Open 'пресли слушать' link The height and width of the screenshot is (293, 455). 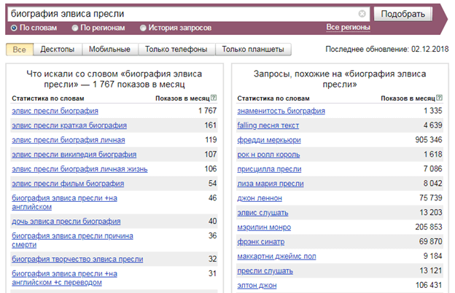pyautogui.click(x=265, y=271)
